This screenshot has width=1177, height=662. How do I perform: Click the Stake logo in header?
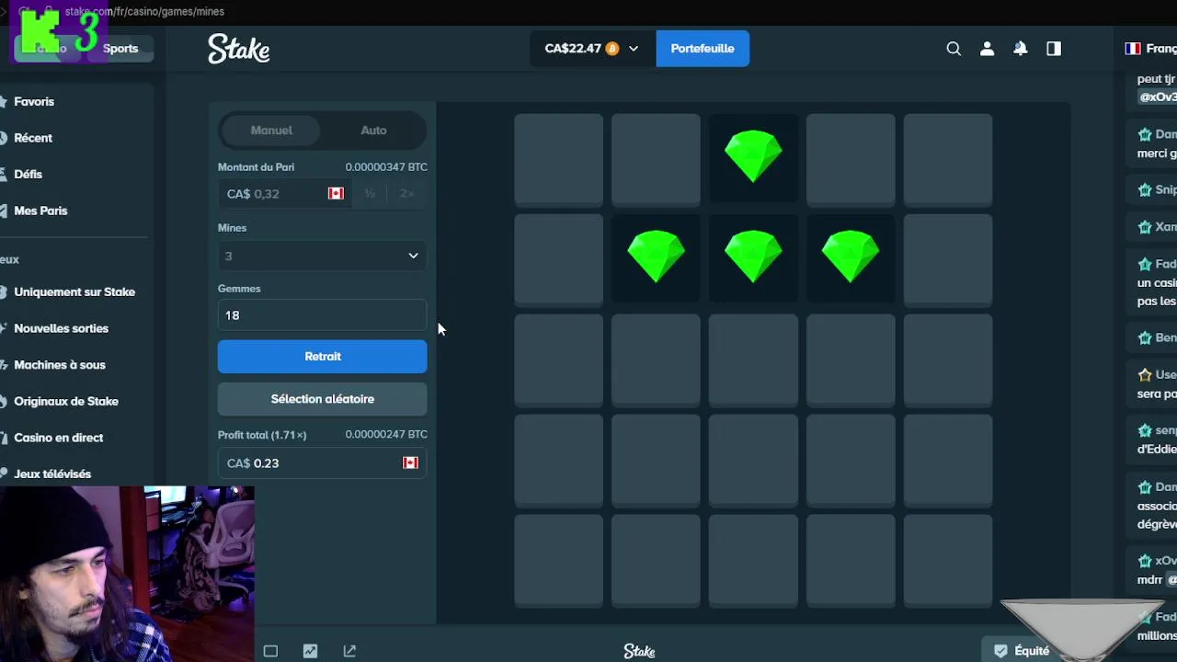(x=239, y=49)
